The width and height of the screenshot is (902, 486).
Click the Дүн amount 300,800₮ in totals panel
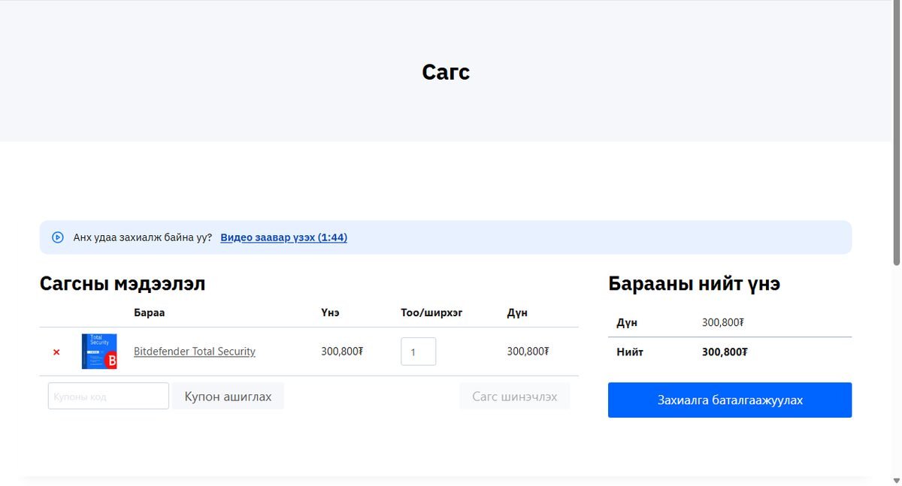pyautogui.click(x=723, y=323)
